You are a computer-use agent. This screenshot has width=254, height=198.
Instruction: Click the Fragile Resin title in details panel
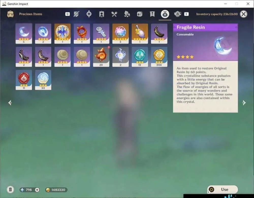(x=191, y=27)
